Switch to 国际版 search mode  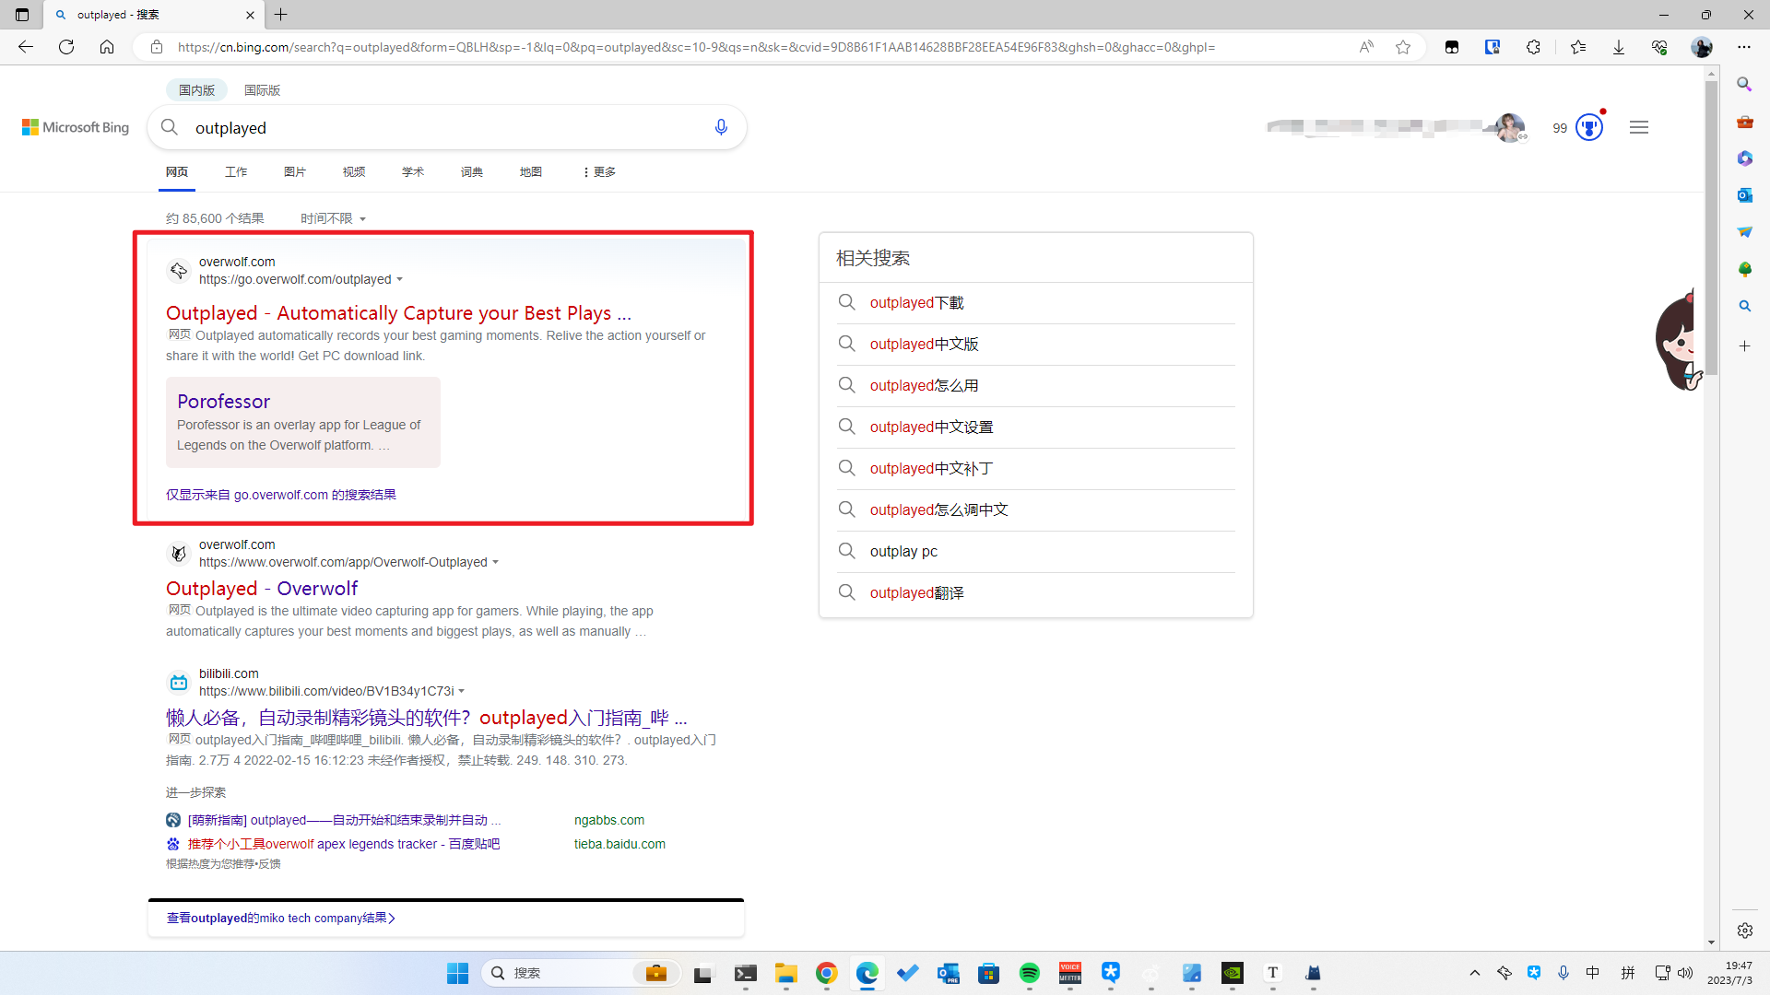point(262,90)
